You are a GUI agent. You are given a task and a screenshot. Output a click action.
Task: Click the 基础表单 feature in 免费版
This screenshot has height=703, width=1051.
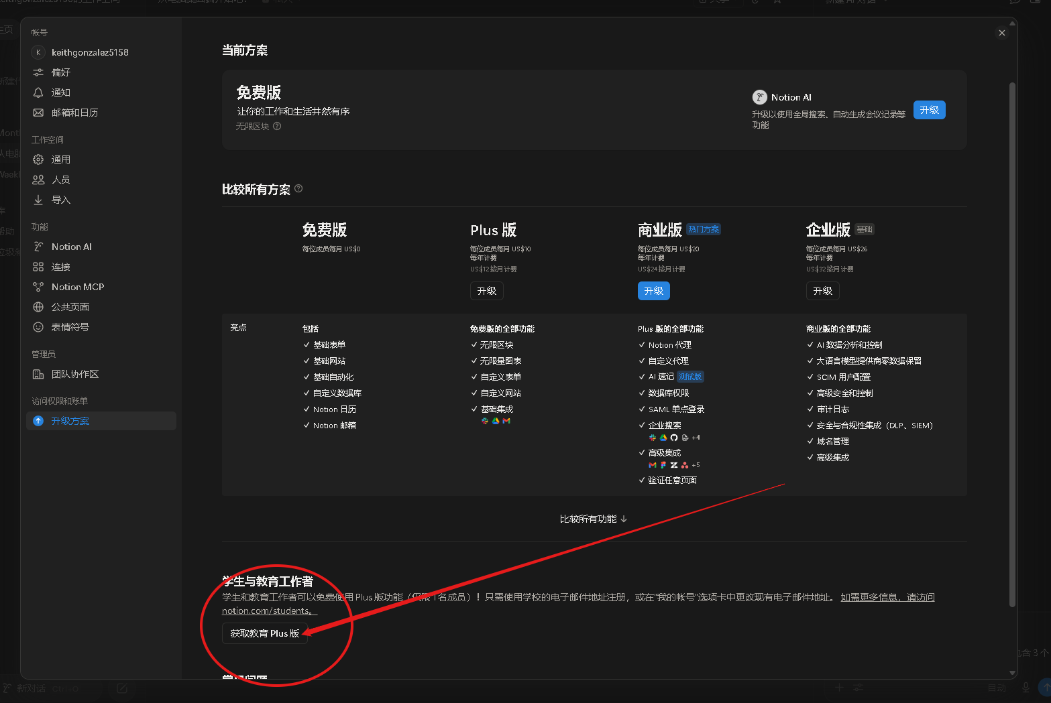click(329, 344)
